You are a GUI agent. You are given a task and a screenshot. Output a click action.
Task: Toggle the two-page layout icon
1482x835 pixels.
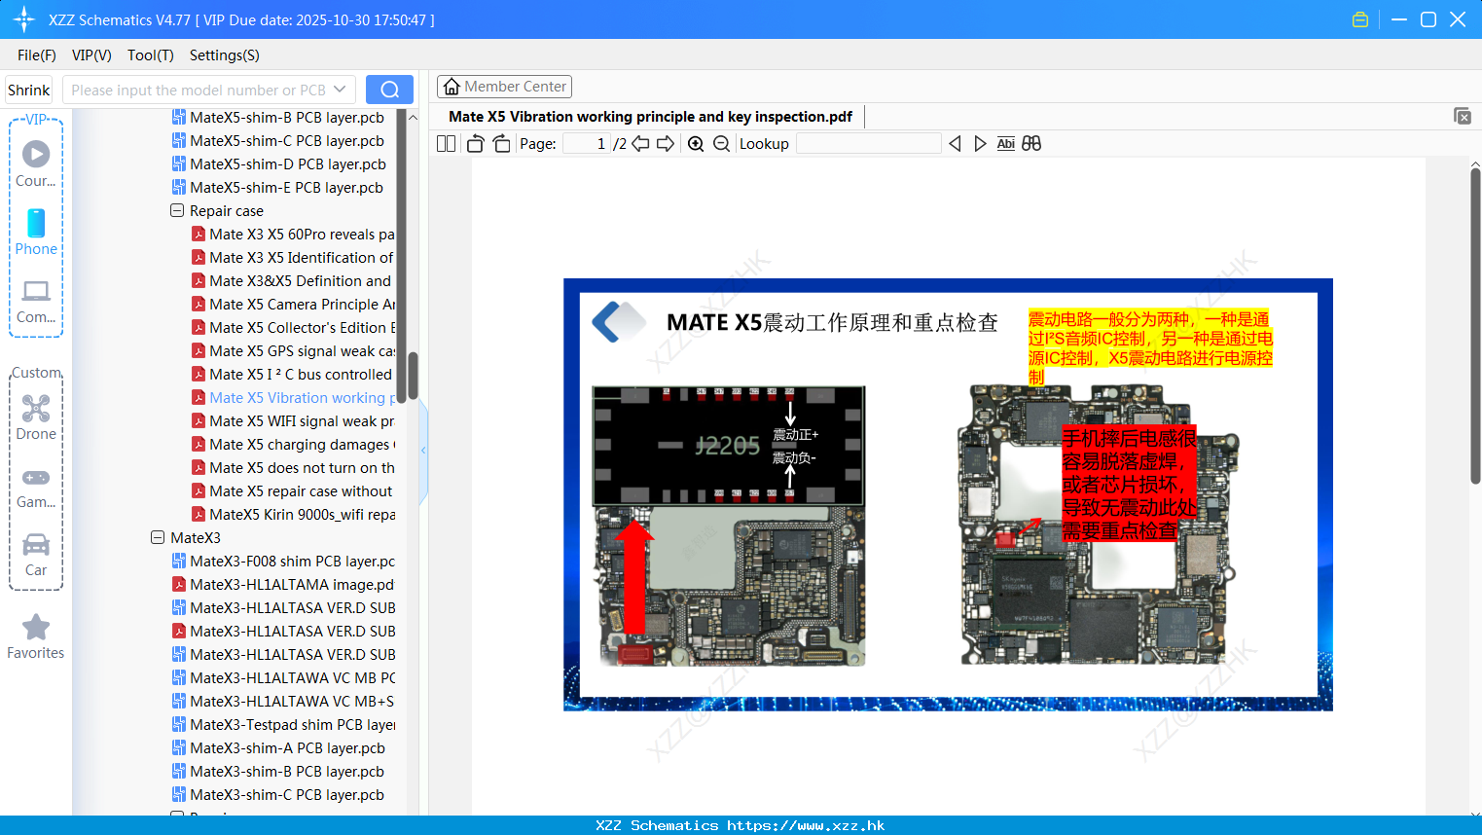coord(446,144)
